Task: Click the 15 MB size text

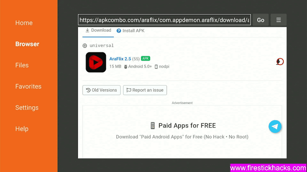Action: tap(115, 66)
